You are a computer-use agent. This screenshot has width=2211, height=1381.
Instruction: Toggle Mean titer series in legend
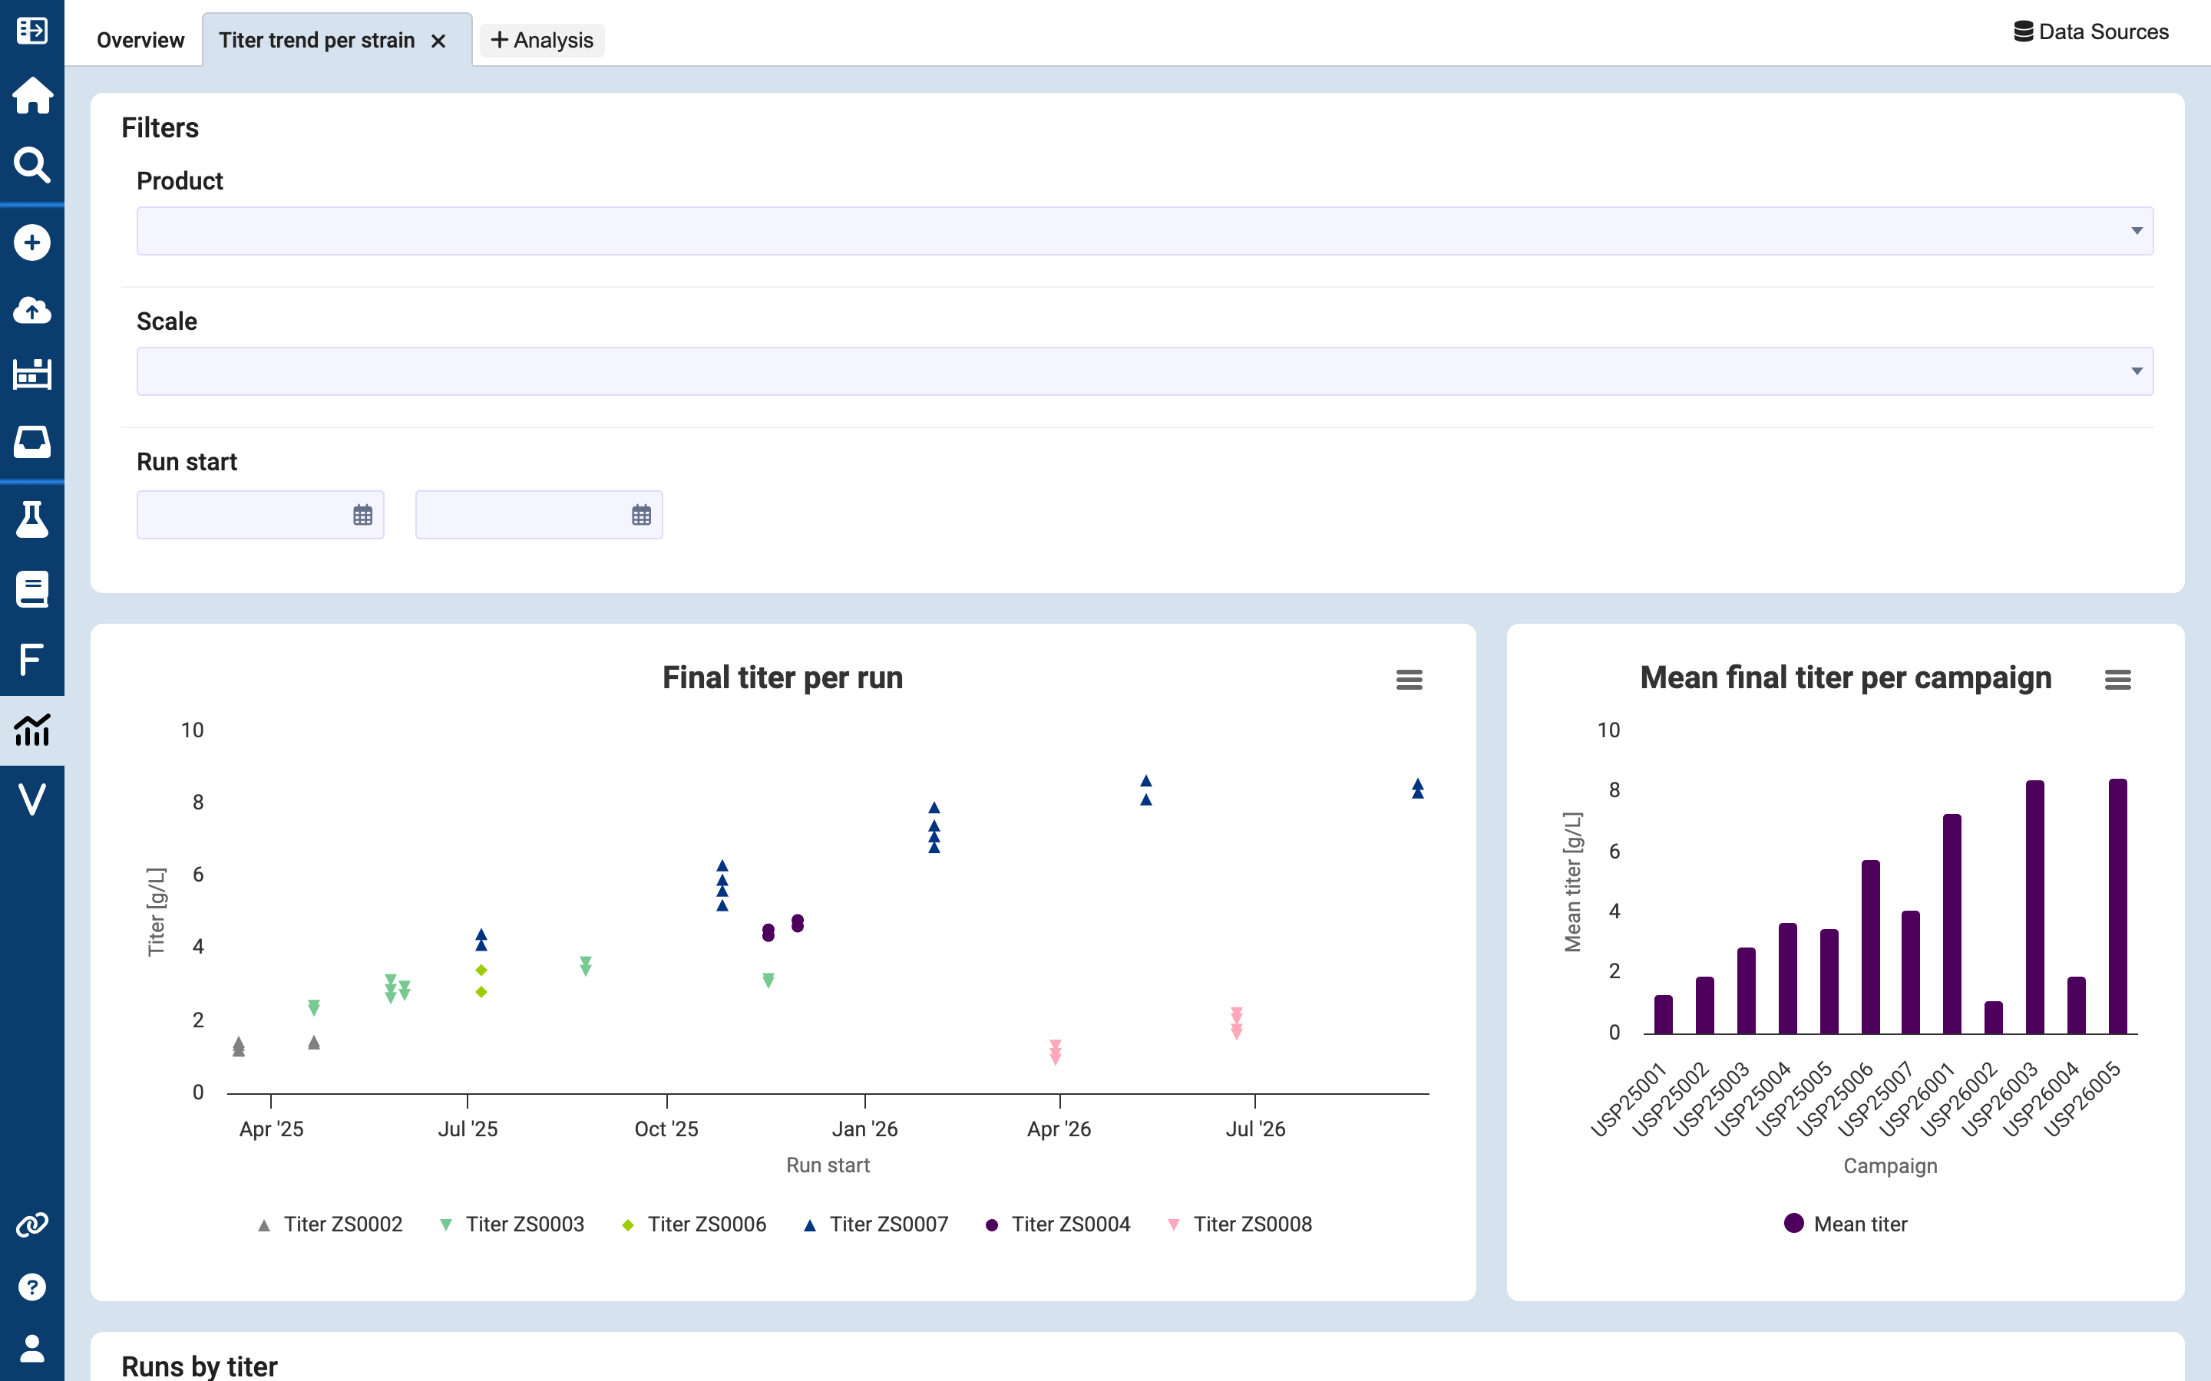[1846, 1224]
